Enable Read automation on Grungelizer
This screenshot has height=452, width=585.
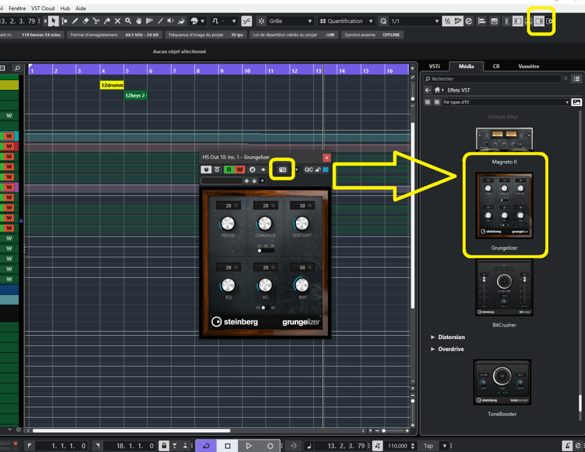pos(229,170)
